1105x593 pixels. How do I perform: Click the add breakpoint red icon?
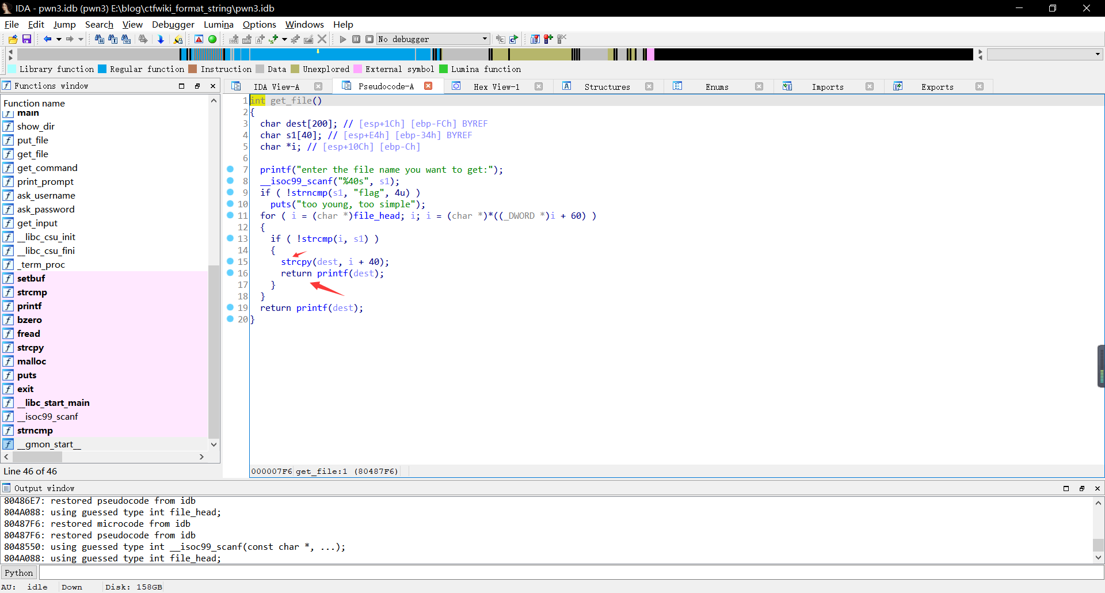coord(548,39)
